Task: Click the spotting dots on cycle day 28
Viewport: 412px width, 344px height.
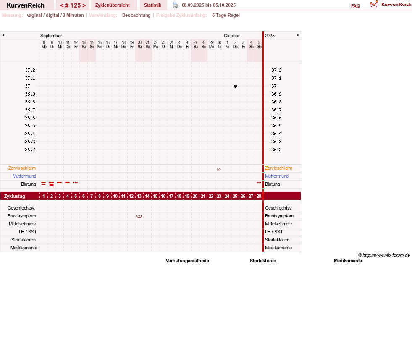Action: pyautogui.click(x=259, y=183)
